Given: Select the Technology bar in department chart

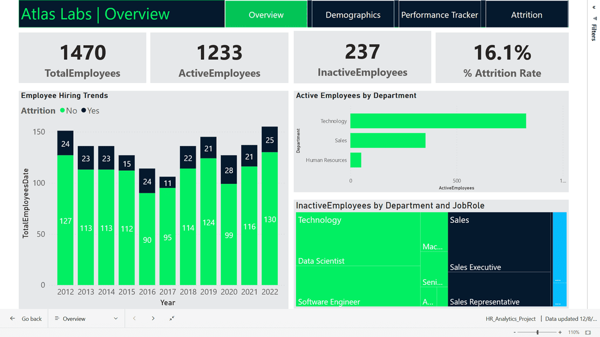Looking at the screenshot, I should (x=438, y=121).
